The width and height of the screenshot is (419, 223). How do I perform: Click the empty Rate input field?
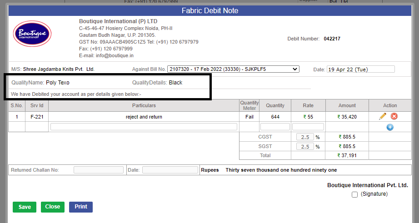(x=308, y=127)
